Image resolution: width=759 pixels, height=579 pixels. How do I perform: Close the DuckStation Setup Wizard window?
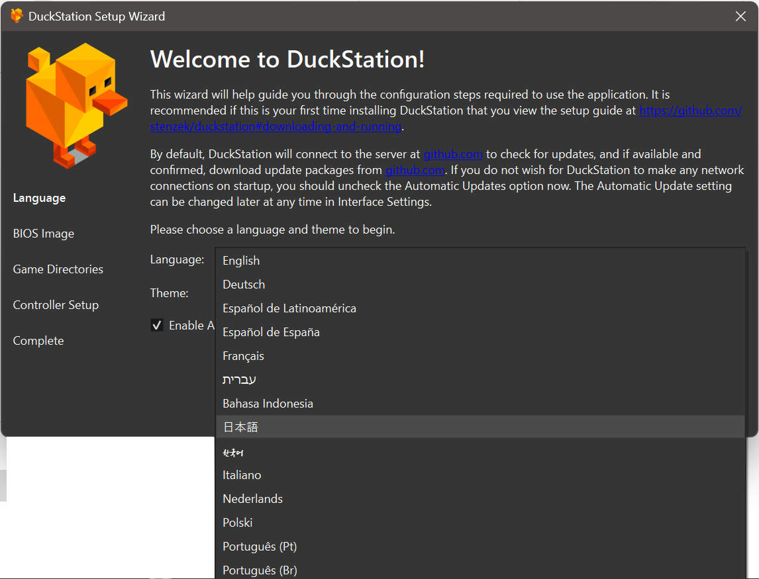[740, 17]
